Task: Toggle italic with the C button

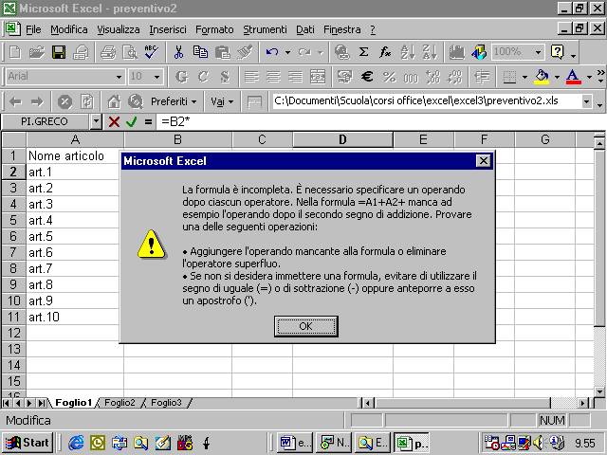Action: point(203,77)
